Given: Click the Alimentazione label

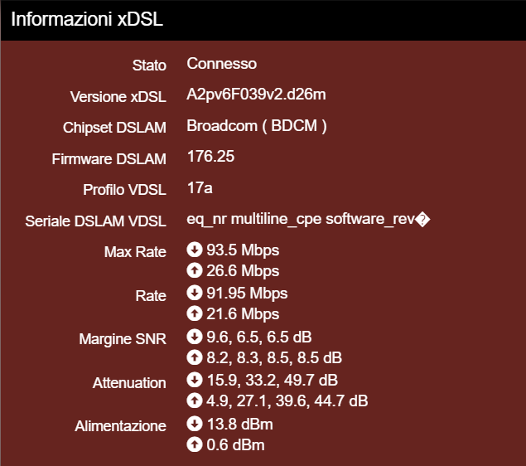Looking at the screenshot, I should 120,426.
